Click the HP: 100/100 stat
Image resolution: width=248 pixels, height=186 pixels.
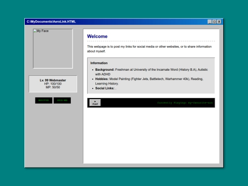click(53, 84)
